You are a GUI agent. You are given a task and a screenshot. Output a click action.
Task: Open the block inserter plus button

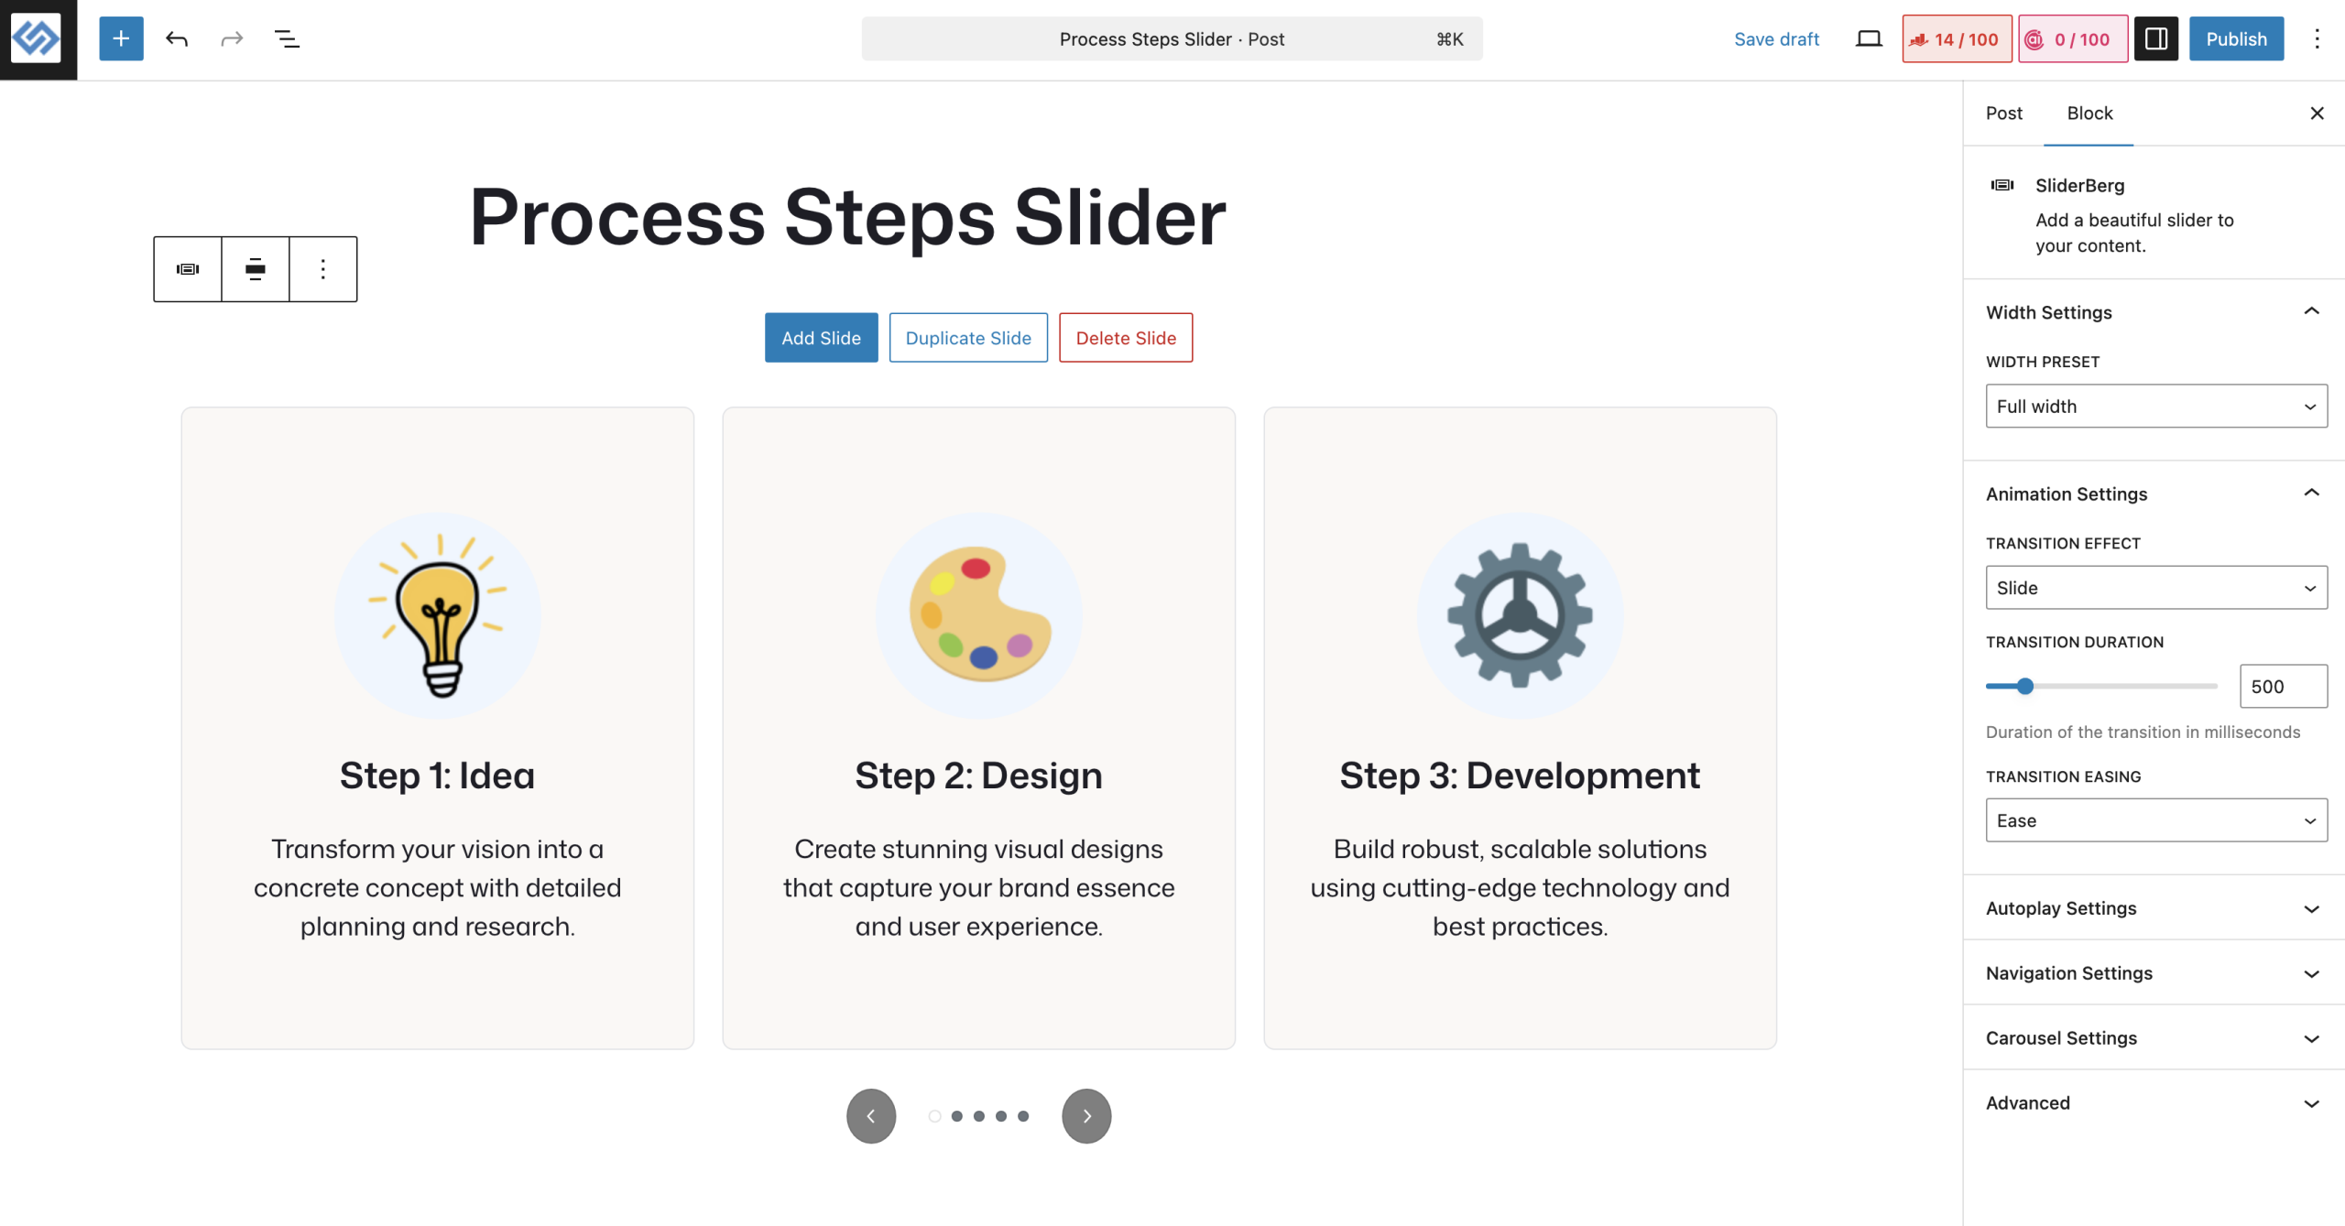pyautogui.click(x=121, y=38)
